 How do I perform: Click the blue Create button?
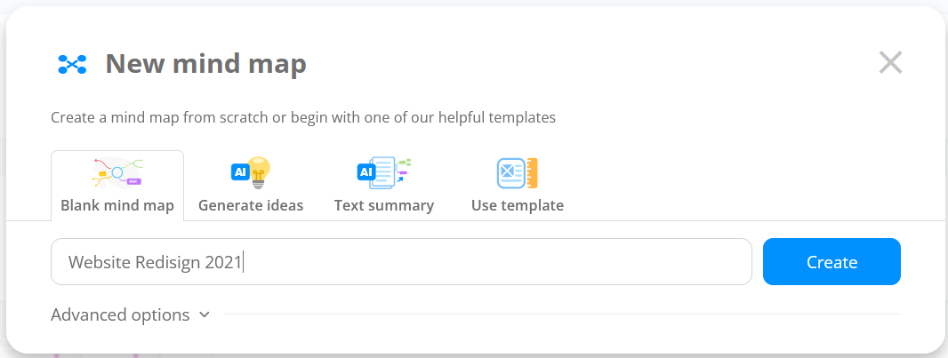coord(832,261)
